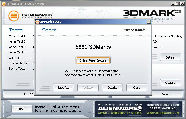The image size is (186, 119).
Task: Dismiss 3DMark Score dialog via X button
Action: pos(149,22)
